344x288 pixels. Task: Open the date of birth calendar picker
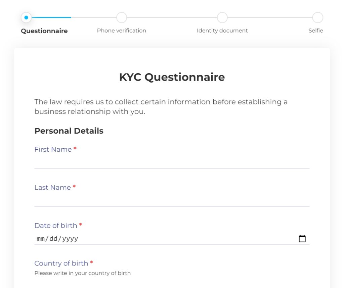(302, 239)
